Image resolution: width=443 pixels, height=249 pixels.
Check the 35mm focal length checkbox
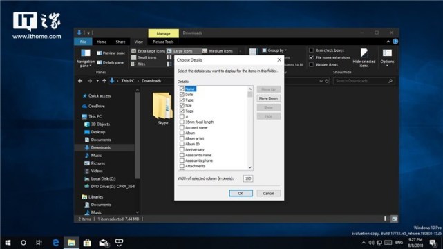pyautogui.click(x=182, y=122)
